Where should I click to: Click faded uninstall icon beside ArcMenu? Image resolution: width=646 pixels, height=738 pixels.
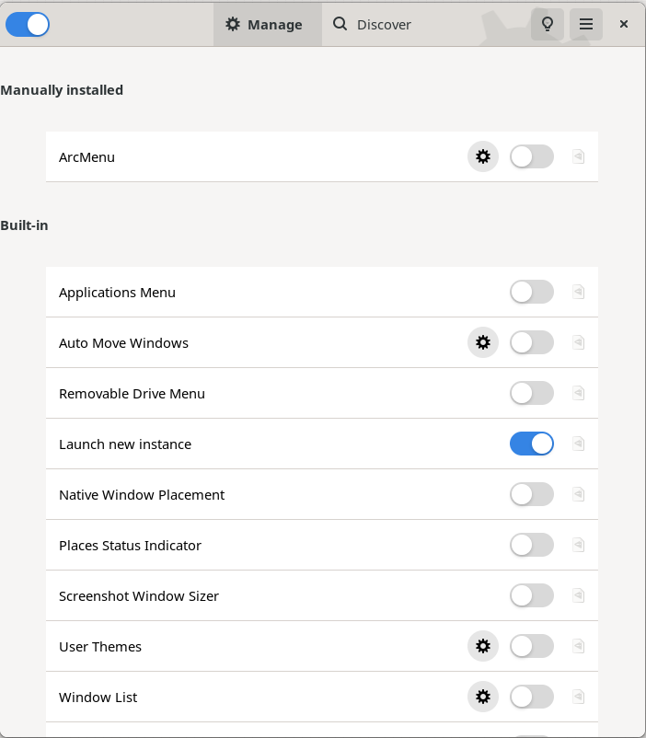click(x=578, y=156)
